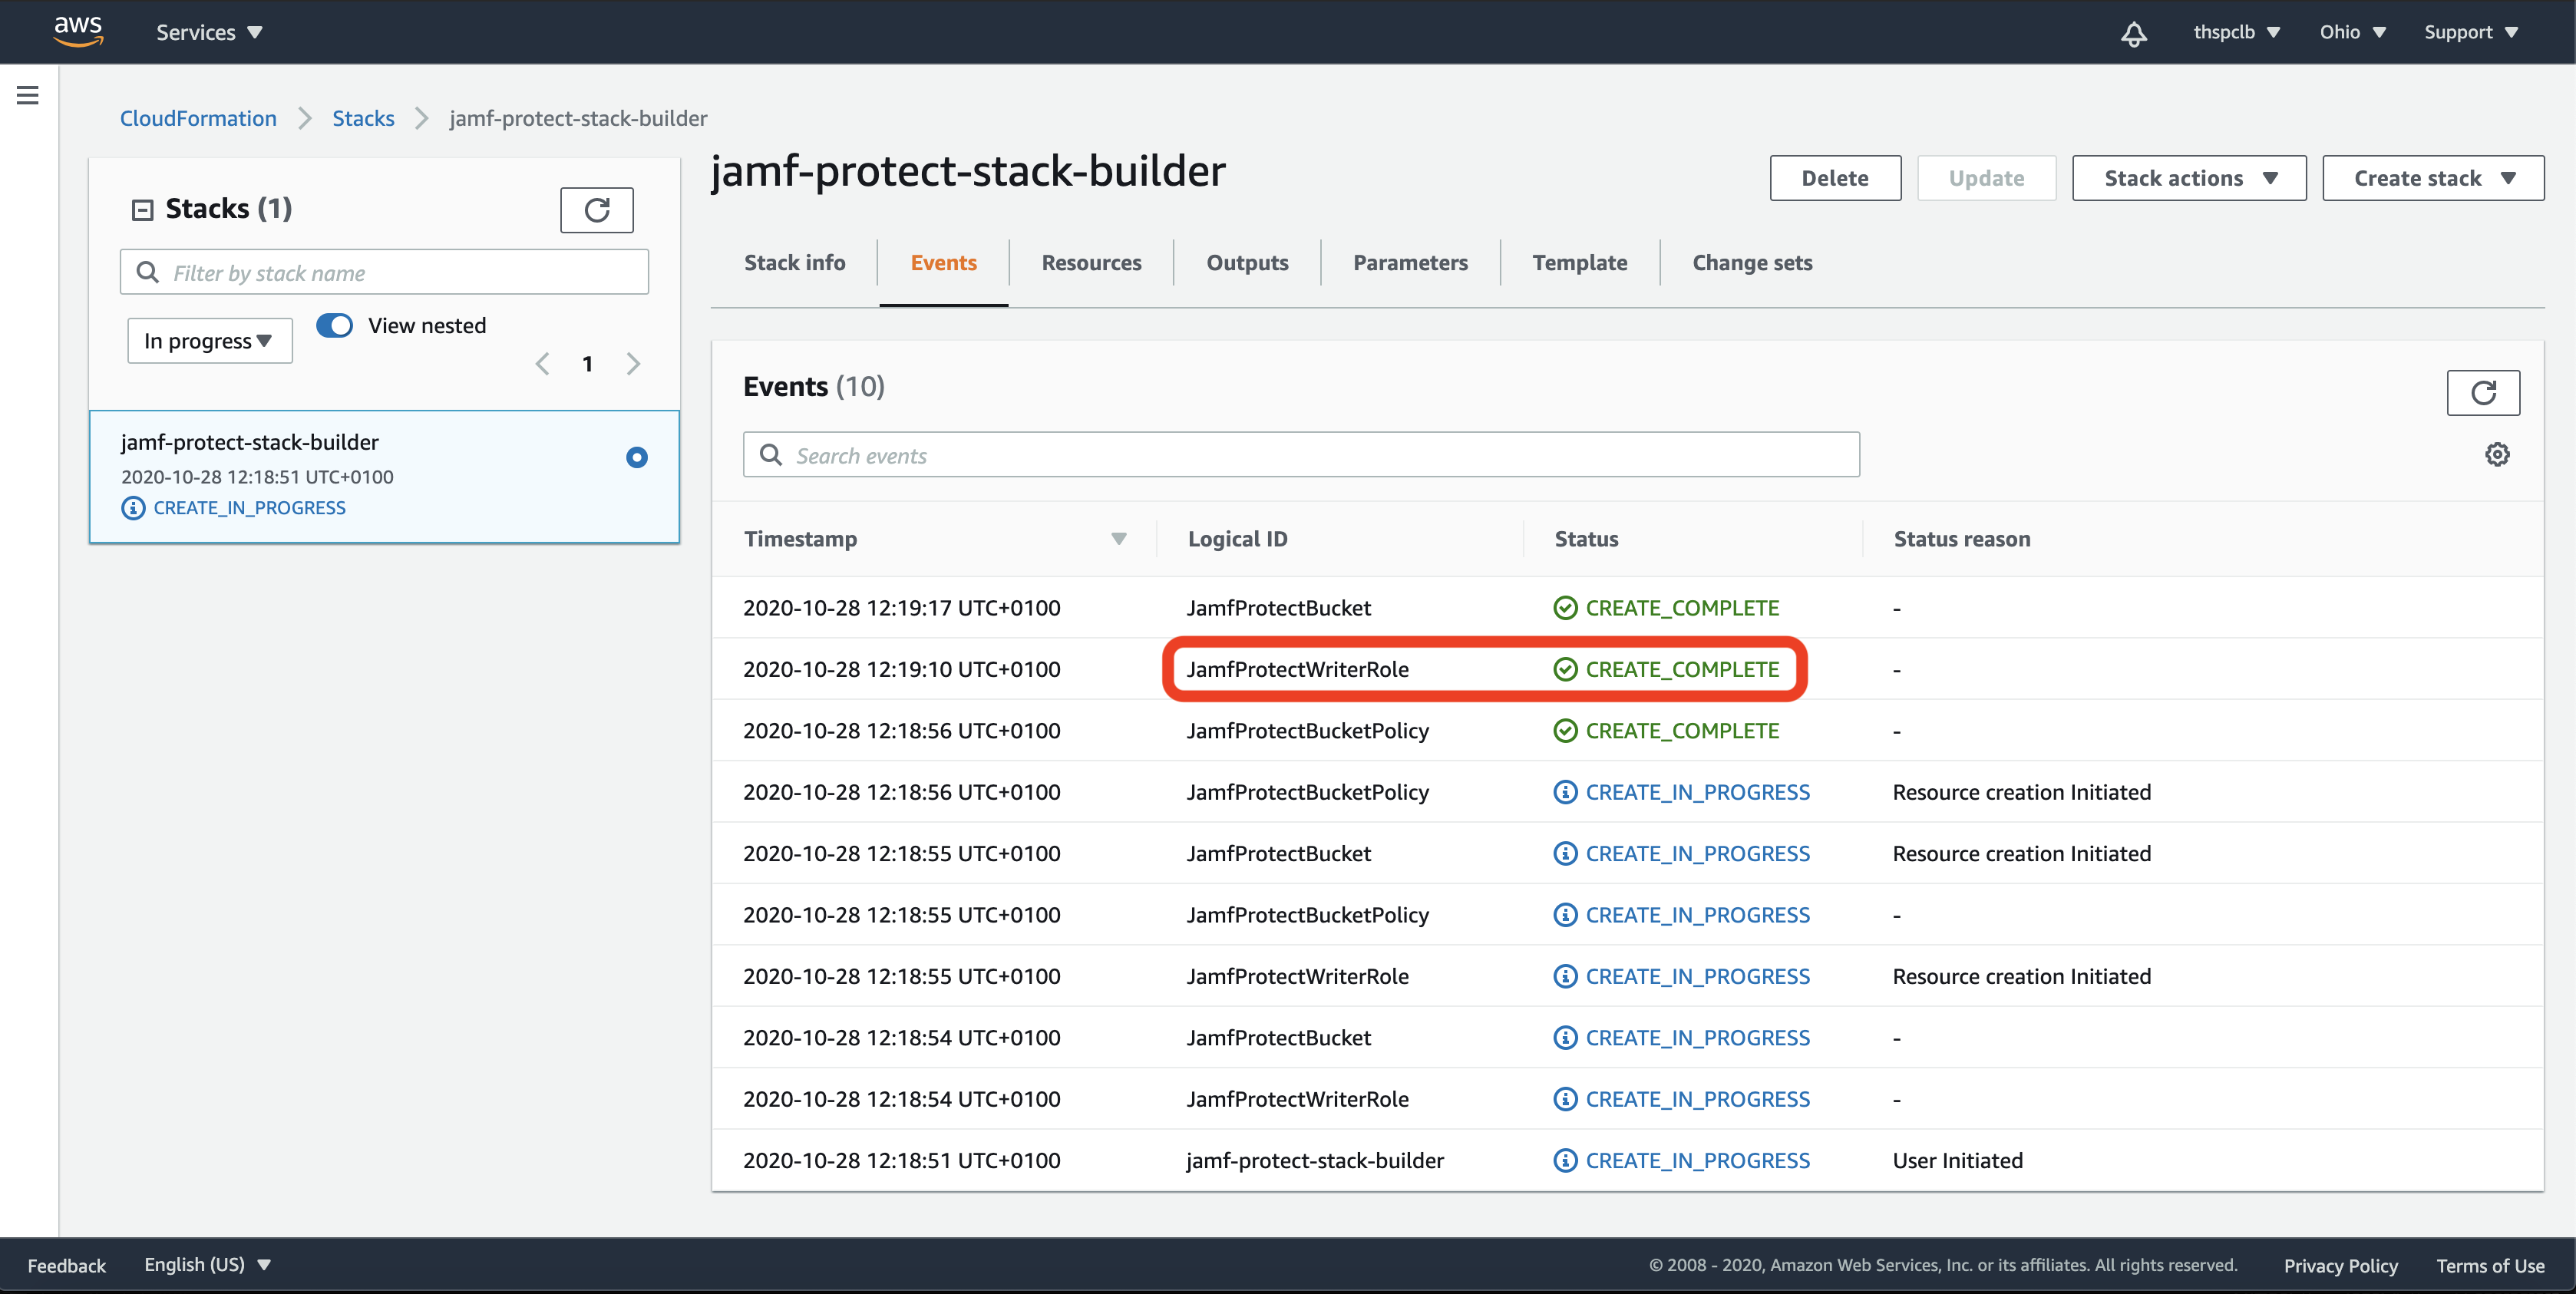Click the 12:18:54 JamfProtectWriterRole timestamp
The image size is (2576, 1294).
pos(901,1099)
